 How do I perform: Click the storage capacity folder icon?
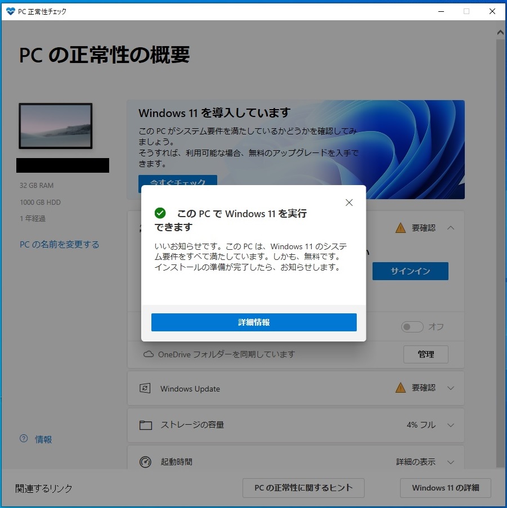(145, 425)
